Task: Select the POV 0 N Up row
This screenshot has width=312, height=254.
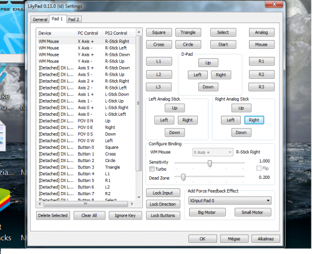Action: (86, 121)
